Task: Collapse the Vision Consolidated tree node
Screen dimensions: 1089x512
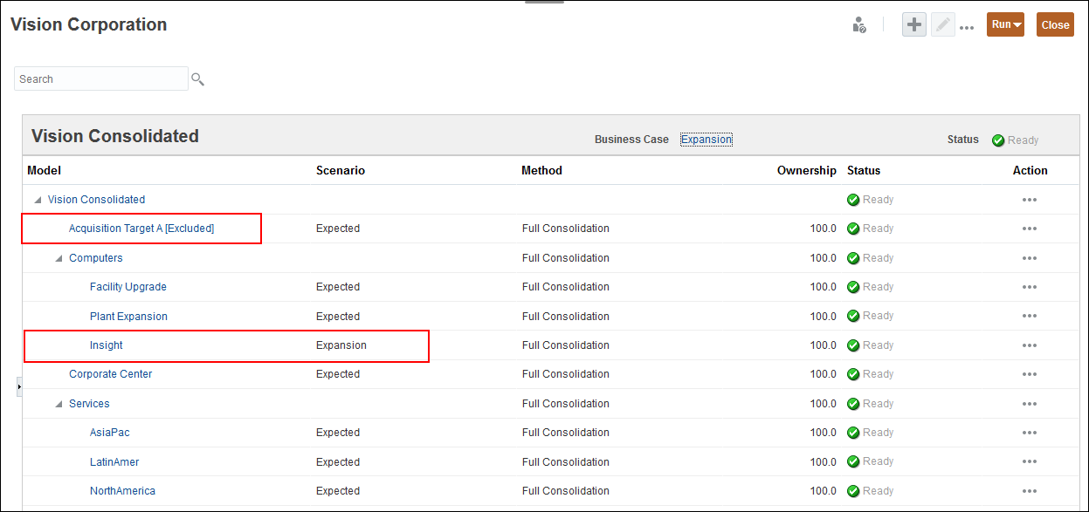Action: tap(38, 200)
